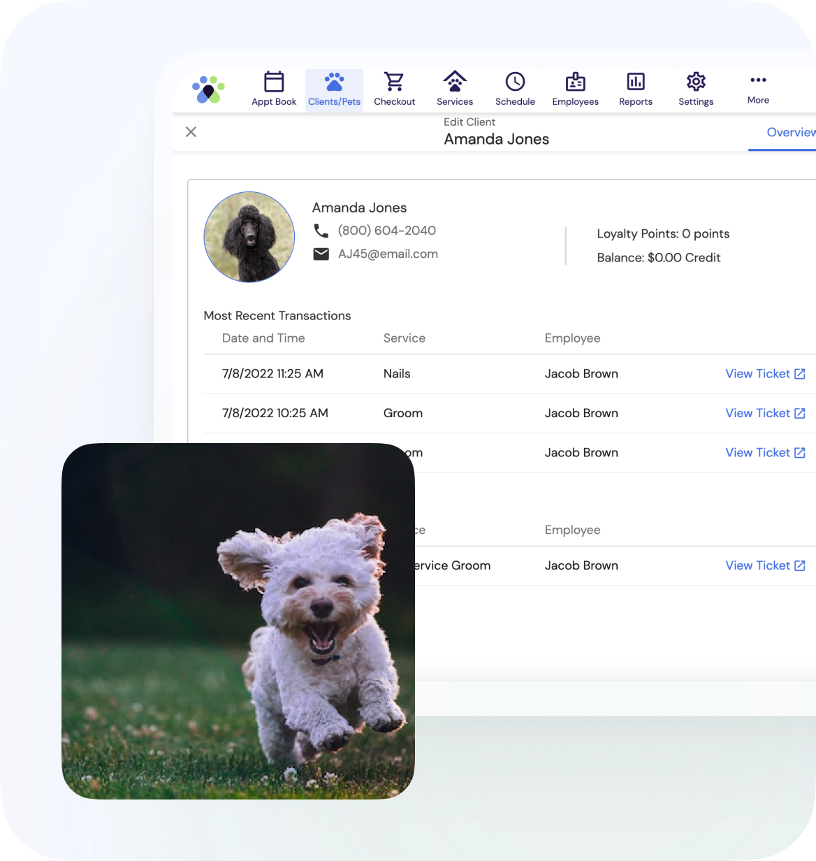This screenshot has height=861, width=816.
Task: Click the paw print app logo
Action: point(208,90)
